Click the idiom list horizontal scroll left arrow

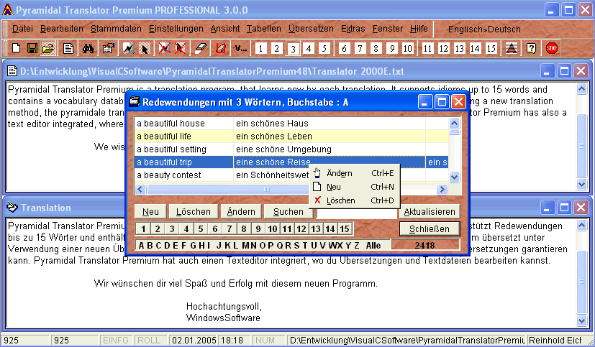pos(140,189)
